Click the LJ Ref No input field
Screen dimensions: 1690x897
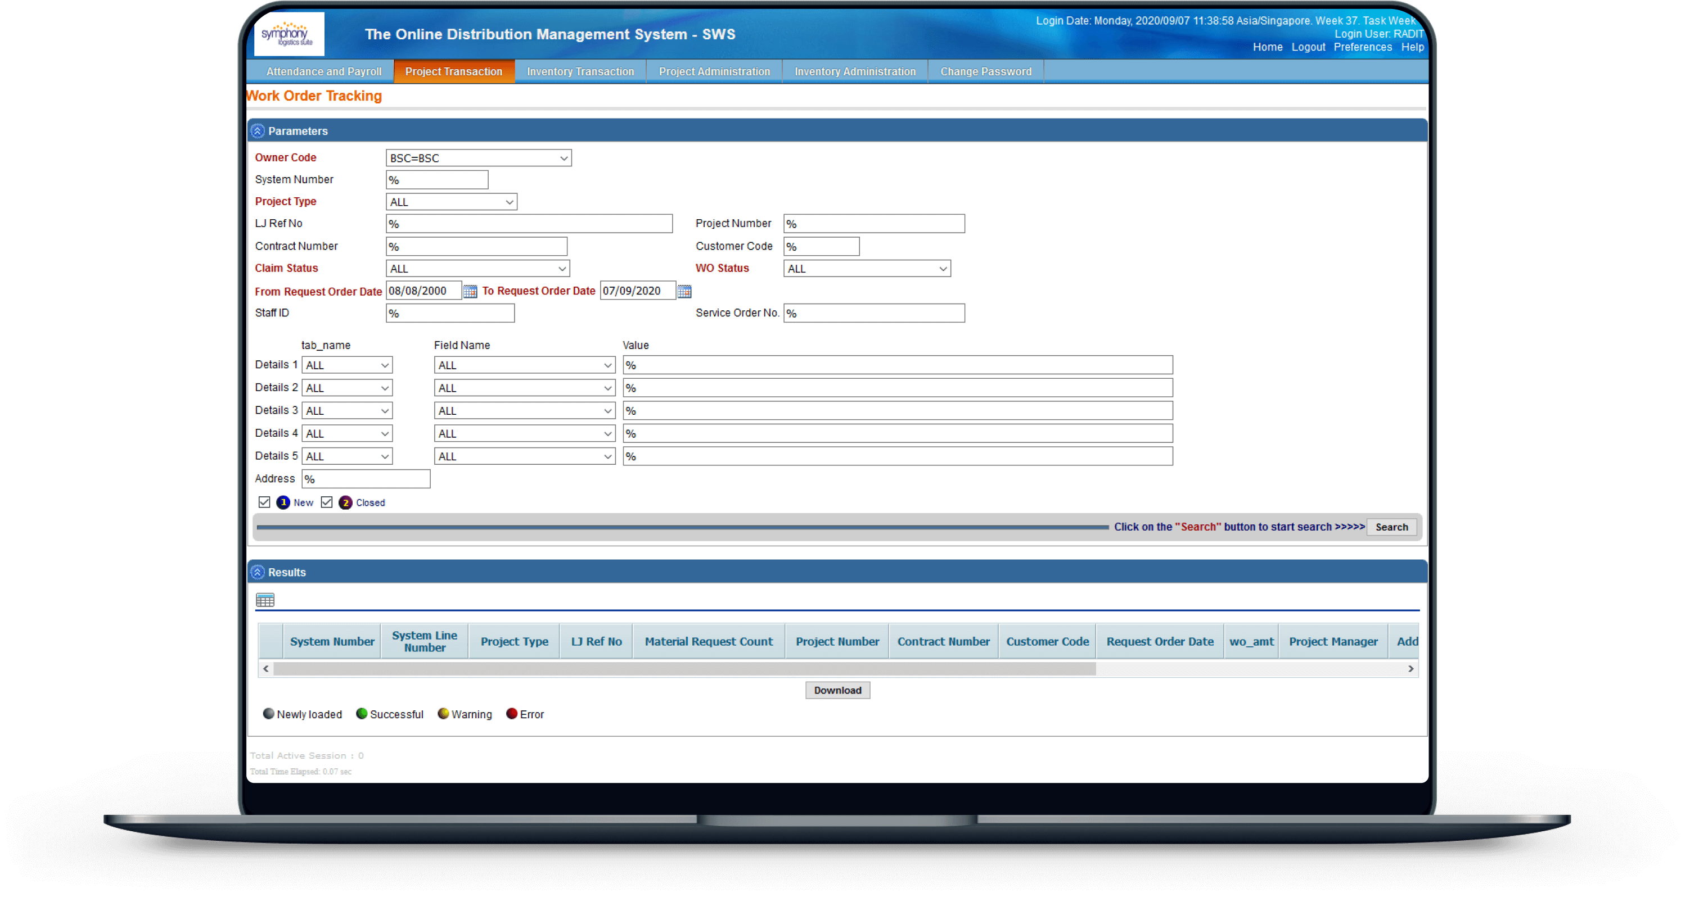(529, 224)
